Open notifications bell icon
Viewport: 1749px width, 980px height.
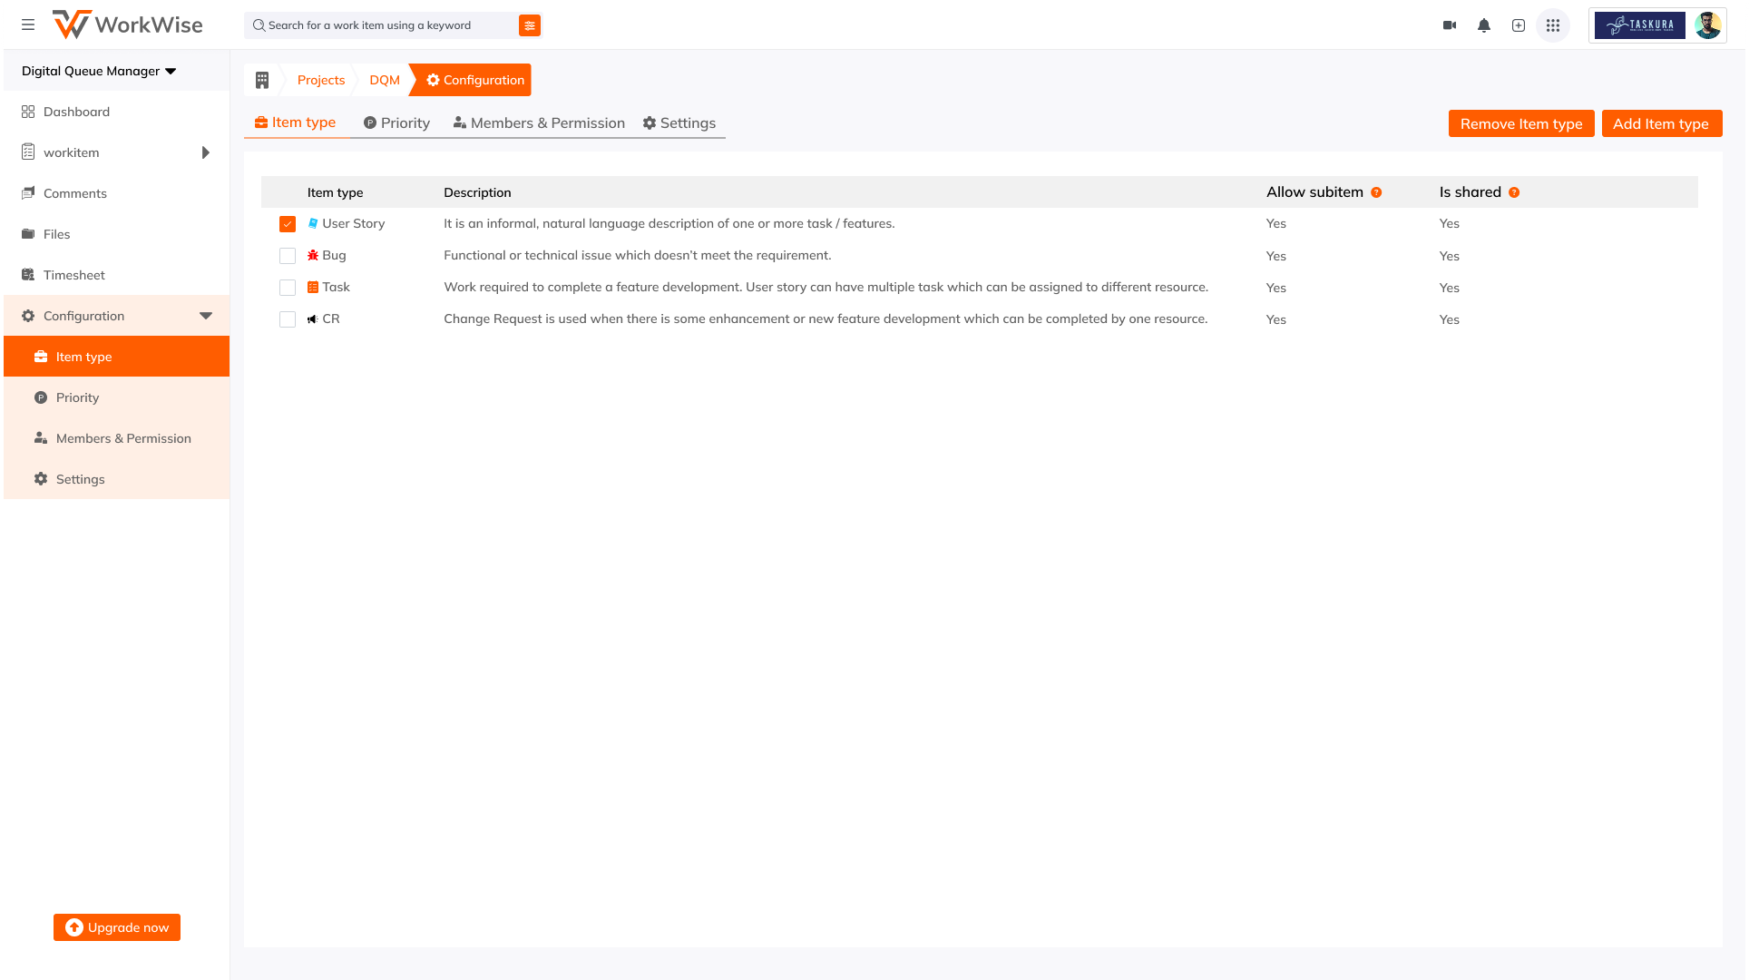coord(1484,25)
